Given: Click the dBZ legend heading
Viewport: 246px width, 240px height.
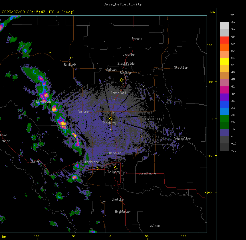Looking at the screenshot, I should click(231, 15).
